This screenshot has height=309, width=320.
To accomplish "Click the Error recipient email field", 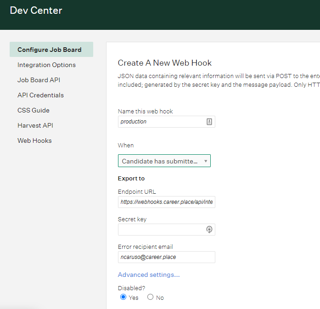I will point(167,257).
